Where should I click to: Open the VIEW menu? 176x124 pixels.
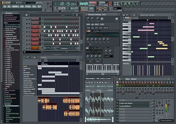coord(22,6)
